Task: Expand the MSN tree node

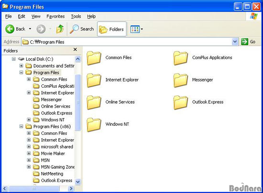Action: pyautogui.click(x=29, y=160)
